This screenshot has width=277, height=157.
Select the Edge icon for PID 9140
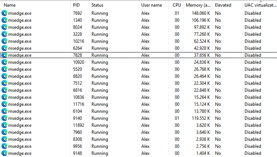pyautogui.click(x=4, y=118)
